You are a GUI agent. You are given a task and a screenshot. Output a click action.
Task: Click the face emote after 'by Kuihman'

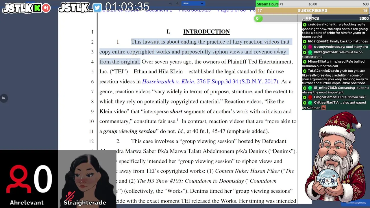323,107
